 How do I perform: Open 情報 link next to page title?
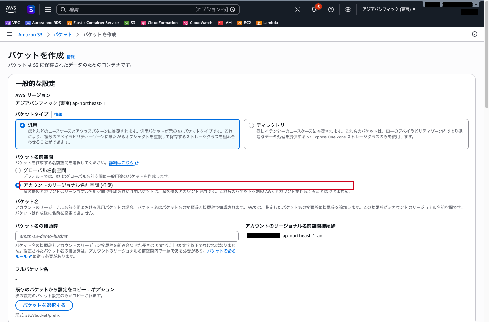coord(71,57)
